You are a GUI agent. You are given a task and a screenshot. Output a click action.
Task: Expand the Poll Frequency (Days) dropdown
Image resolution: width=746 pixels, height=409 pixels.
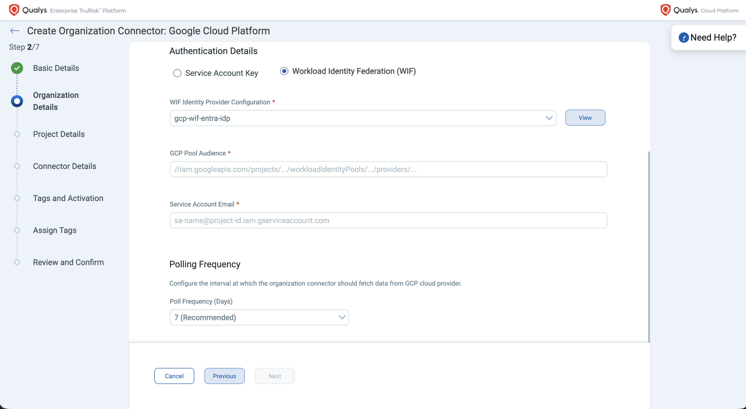(259, 317)
